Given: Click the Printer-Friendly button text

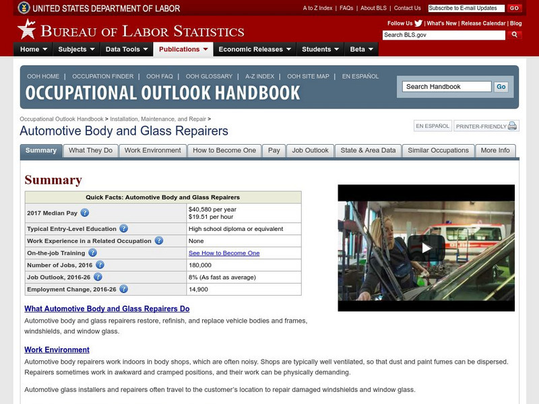Looking at the screenshot, I should pos(481,127).
